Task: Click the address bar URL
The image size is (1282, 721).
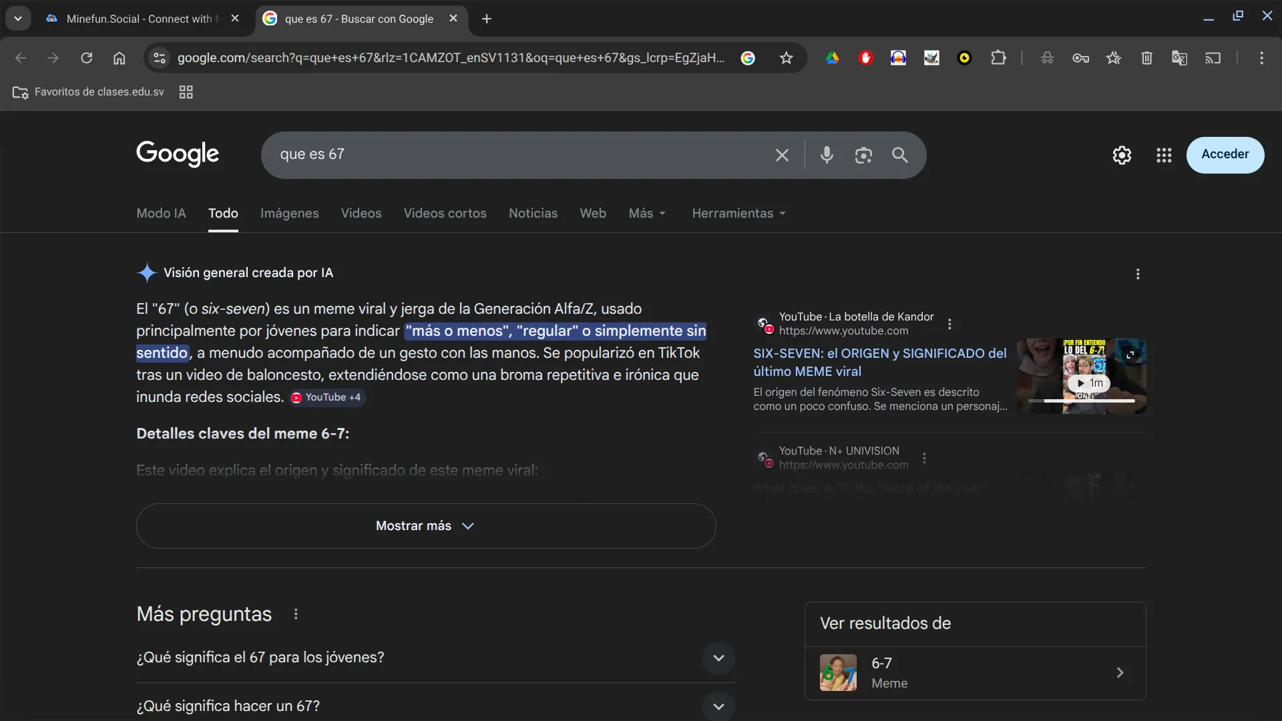Action: pyautogui.click(x=451, y=58)
